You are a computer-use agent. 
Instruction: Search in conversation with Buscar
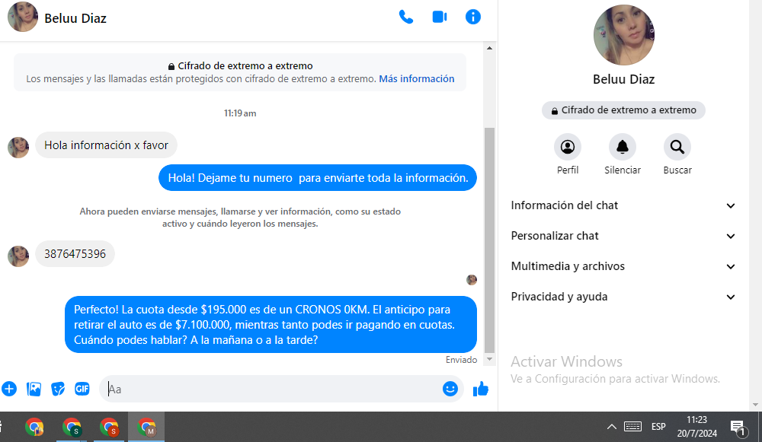point(677,147)
